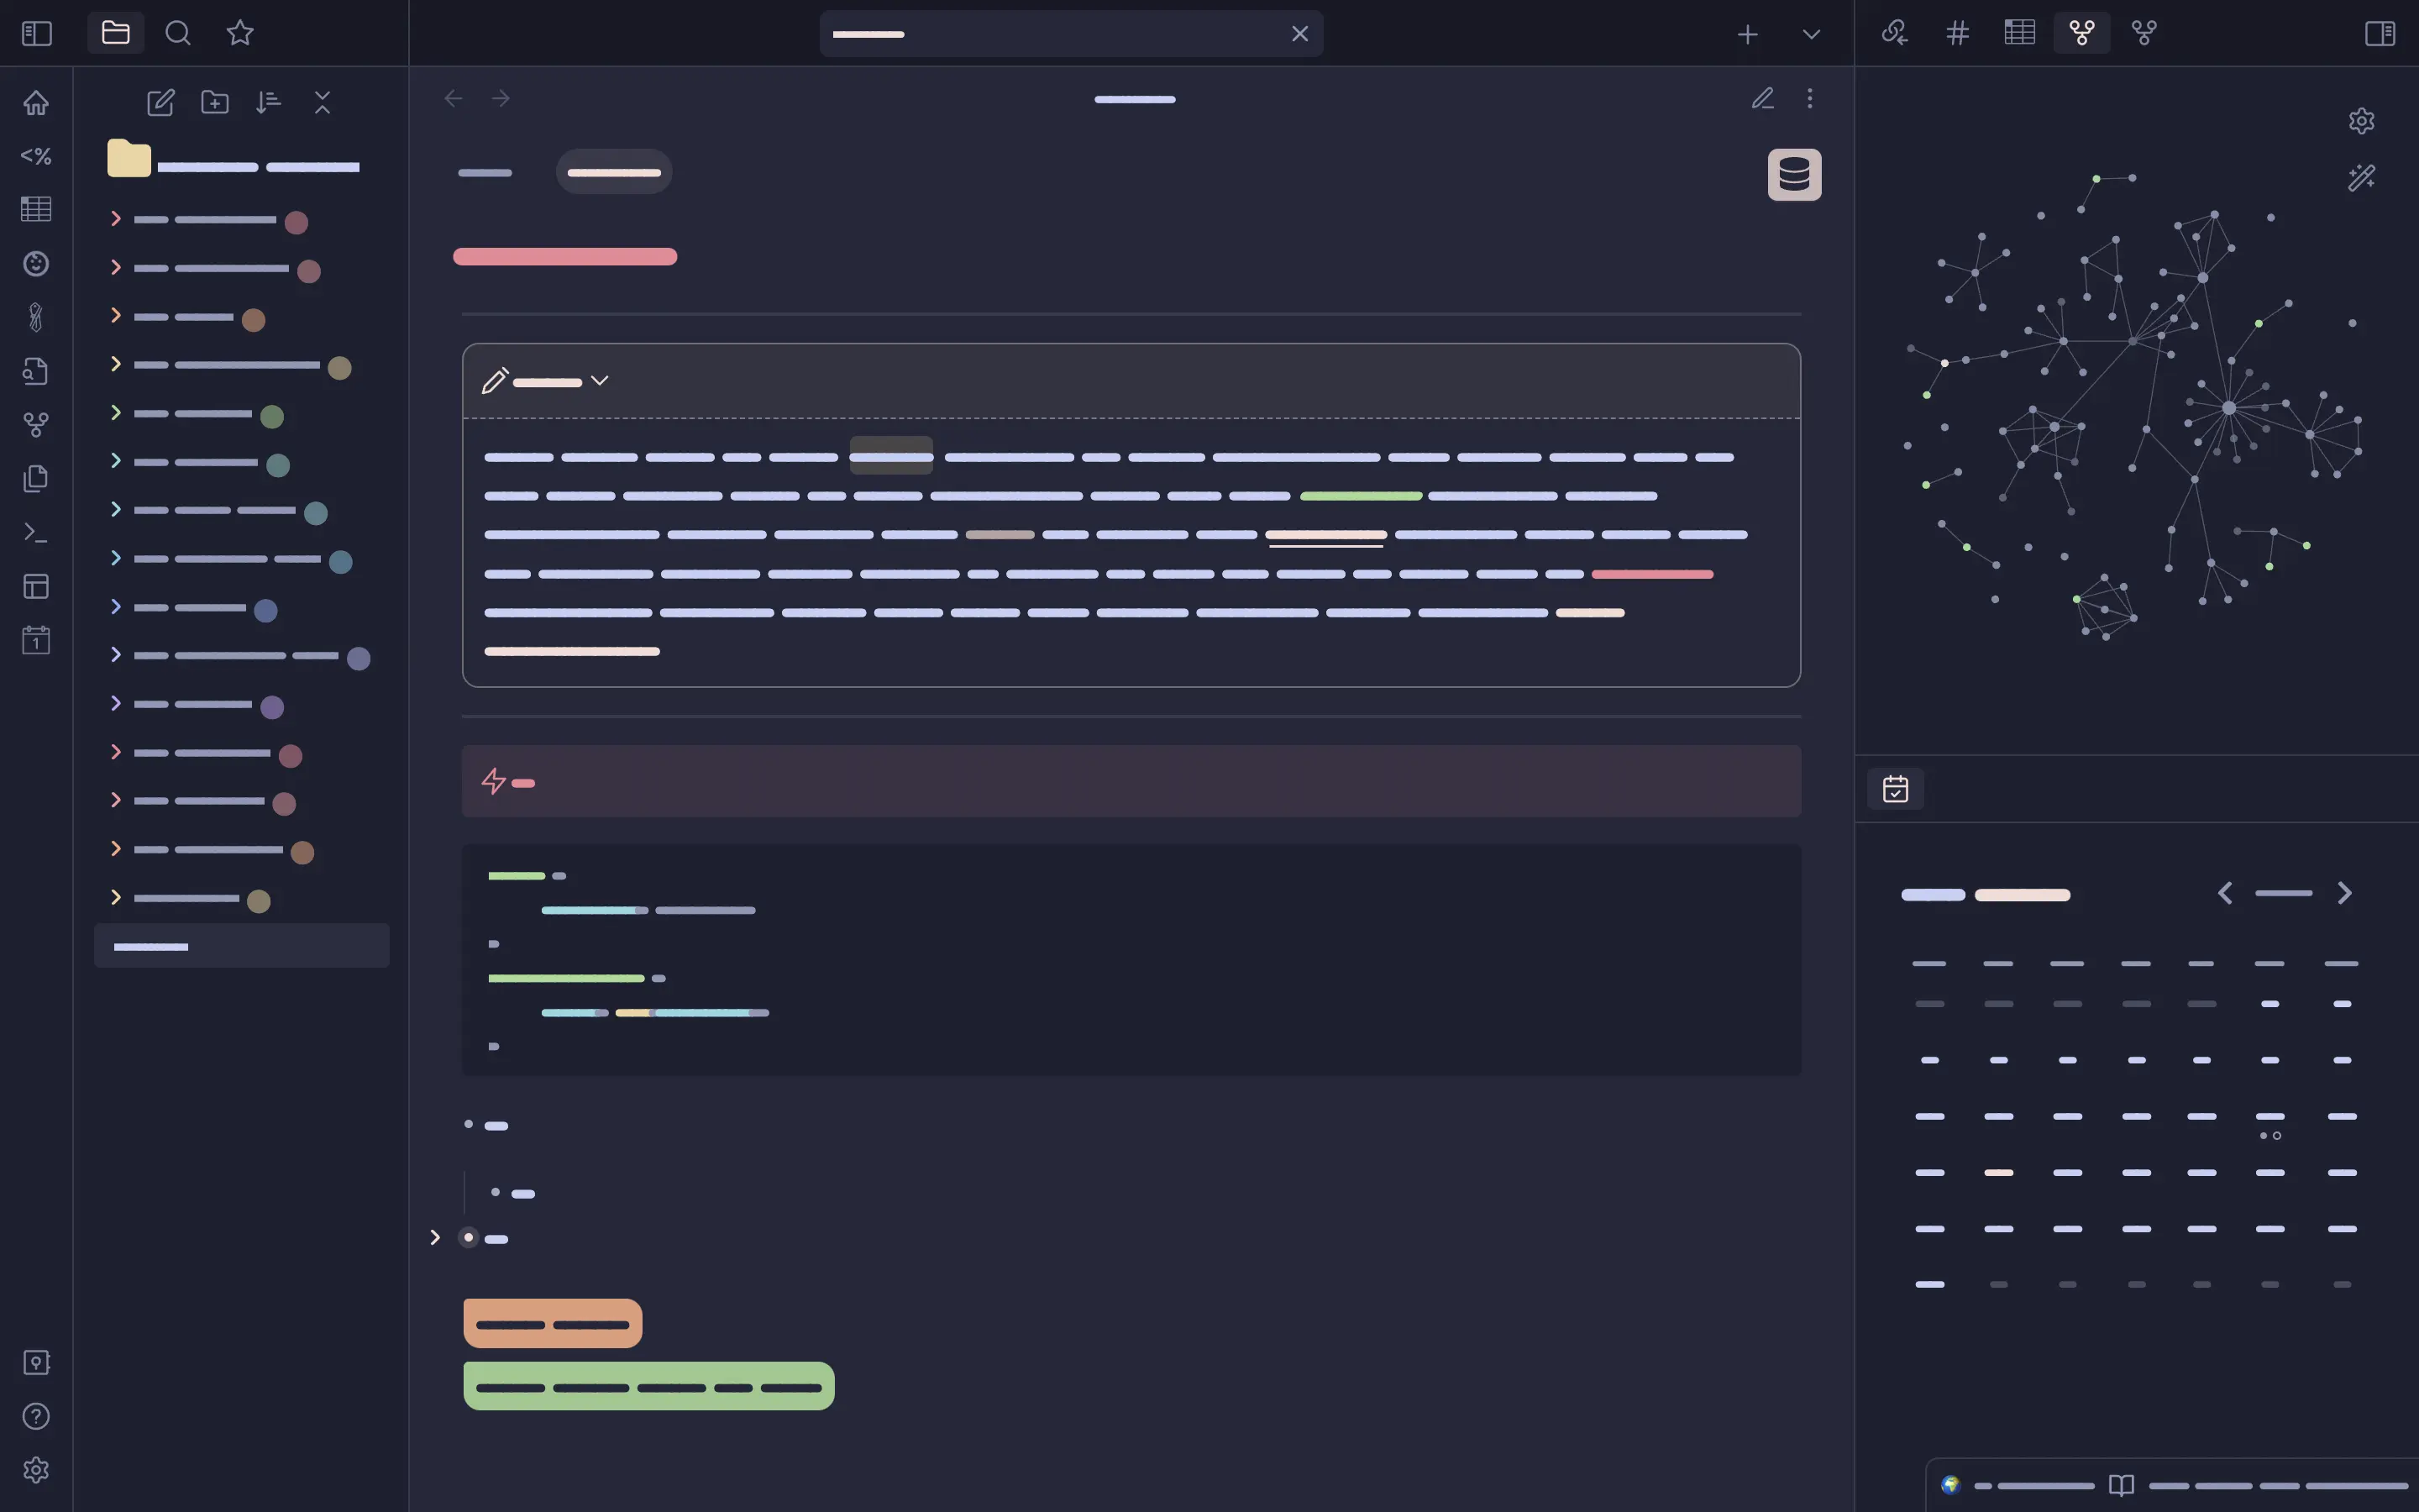This screenshot has height=1512, width=2419.
Task: Expand the first folder in the file tree
Action: [116, 218]
